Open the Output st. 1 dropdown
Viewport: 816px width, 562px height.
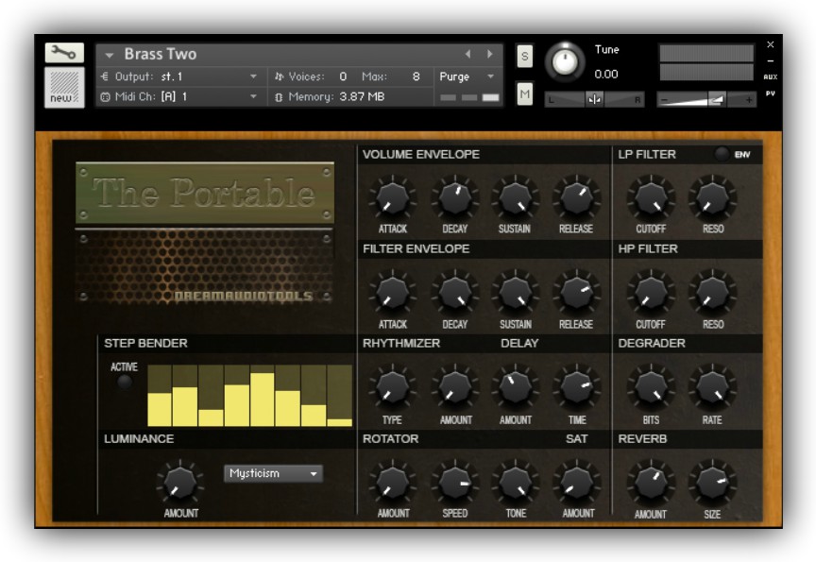(x=179, y=77)
